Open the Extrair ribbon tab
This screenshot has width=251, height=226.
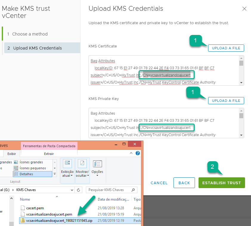[49, 154]
